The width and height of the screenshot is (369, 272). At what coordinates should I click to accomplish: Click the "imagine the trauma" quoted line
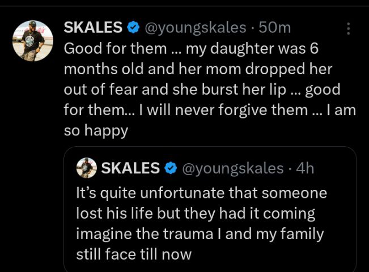click(200, 234)
